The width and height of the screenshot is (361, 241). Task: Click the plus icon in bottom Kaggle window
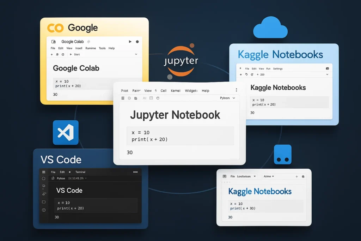(297, 177)
